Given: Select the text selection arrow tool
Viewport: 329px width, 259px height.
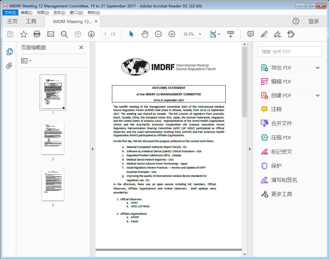Looking at the screenshot, I should click(131, 34).
